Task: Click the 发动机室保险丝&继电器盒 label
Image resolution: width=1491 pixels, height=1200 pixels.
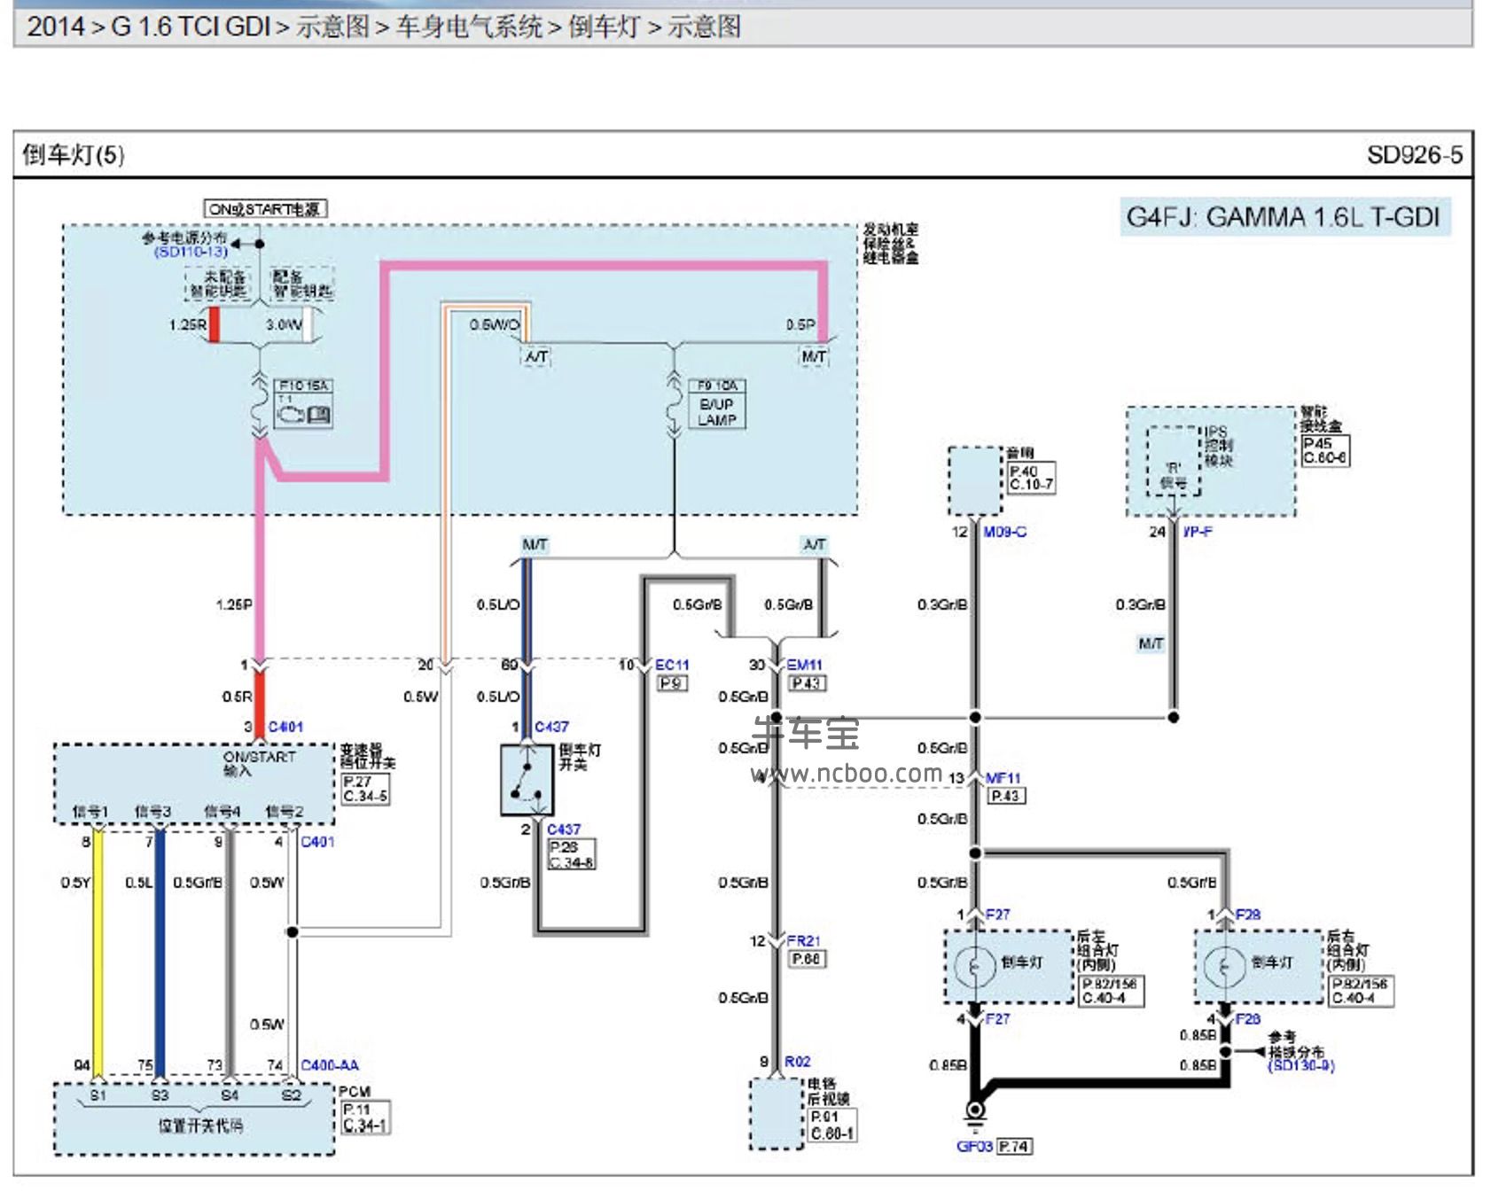Action: click(x=891, y=244)
